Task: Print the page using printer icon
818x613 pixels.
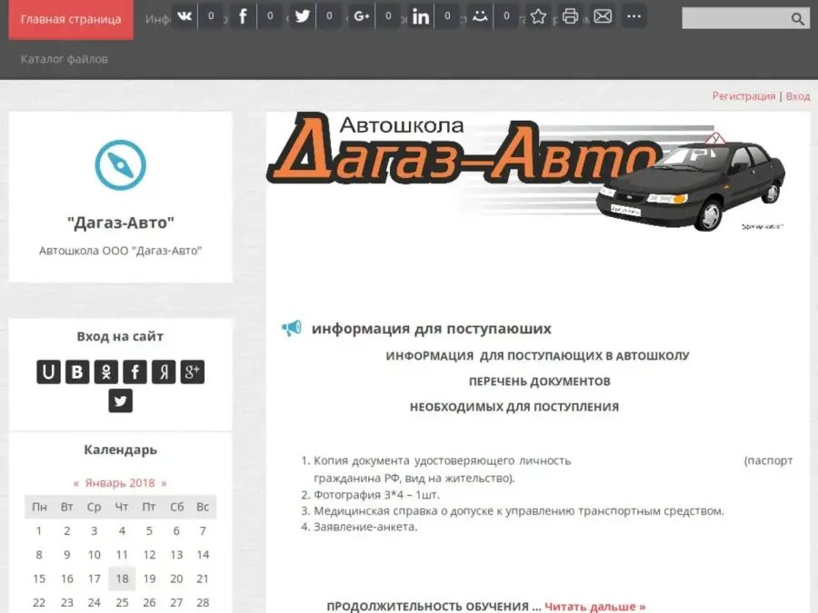Action: [x=570, y=16]
